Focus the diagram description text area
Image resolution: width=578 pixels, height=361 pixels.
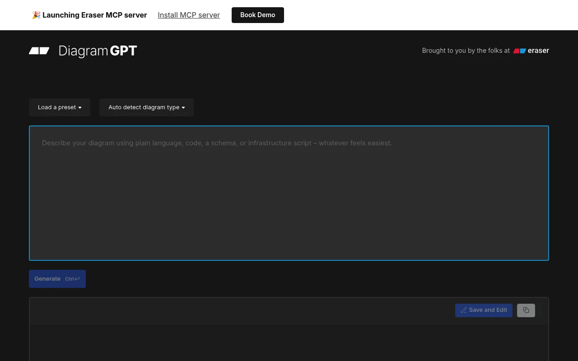pyautogui.click(x=289, y=193)
